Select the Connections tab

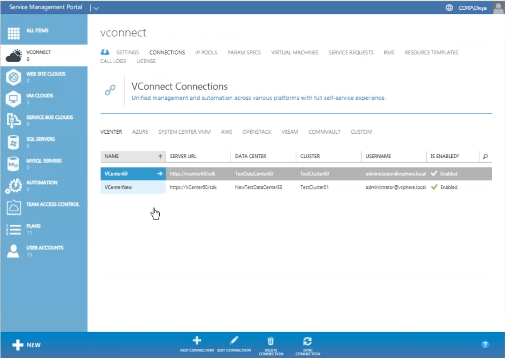pyautogui.click(x=167, y=52)
